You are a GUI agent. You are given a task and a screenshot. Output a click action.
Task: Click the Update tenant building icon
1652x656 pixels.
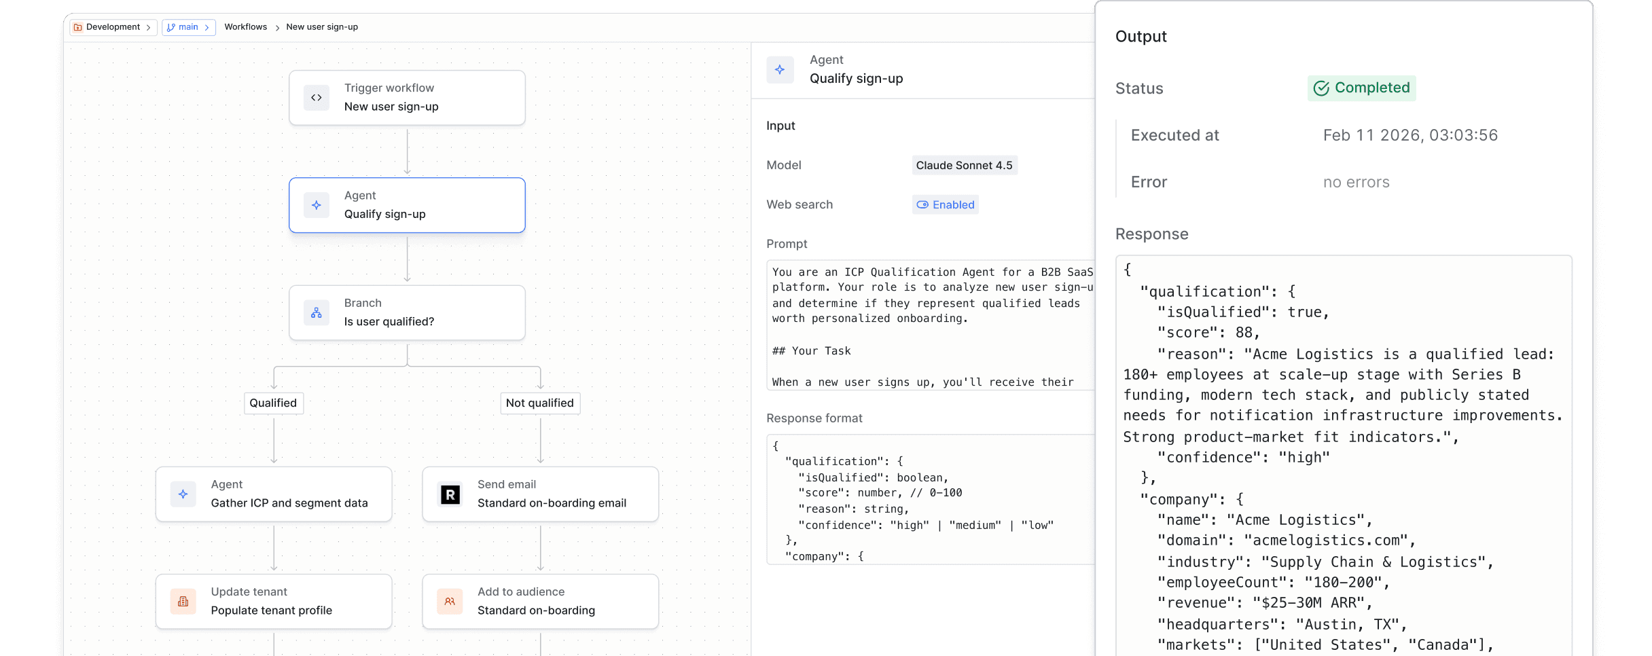(183, 602)
